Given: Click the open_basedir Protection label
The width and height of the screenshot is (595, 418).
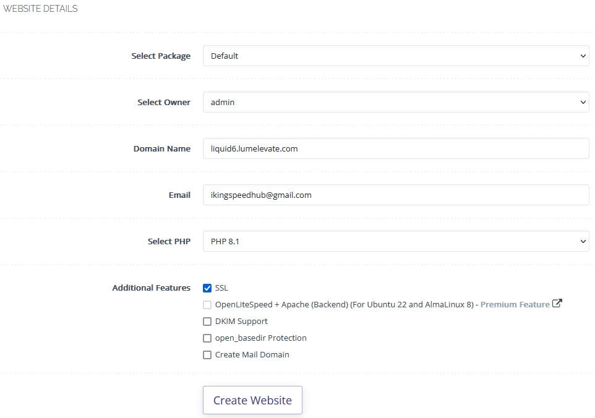Looking at the screenshot, I should [x=260, y=338].
